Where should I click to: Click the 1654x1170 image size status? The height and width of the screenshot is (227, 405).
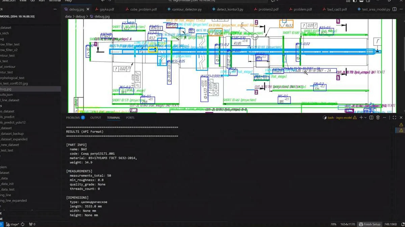point(347,224)
